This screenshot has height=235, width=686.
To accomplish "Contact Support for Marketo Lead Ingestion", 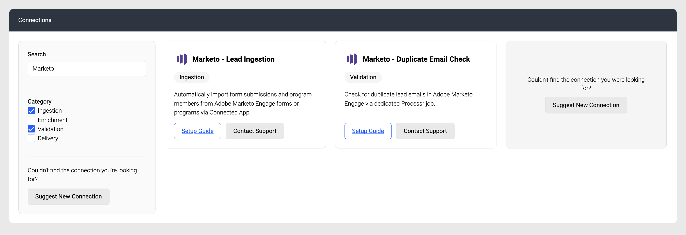I will pyautogui.click(x=255, y=131).
